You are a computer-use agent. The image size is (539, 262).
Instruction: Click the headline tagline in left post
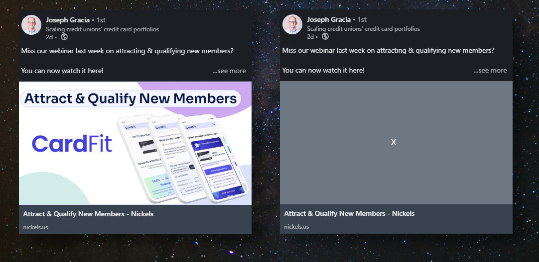[103, 29]
